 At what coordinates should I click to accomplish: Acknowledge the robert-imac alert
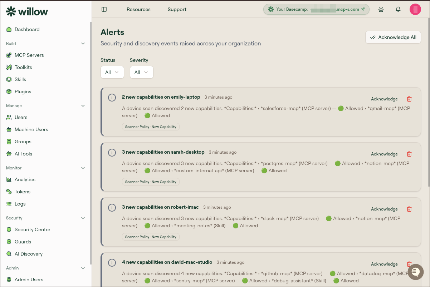click(384, 209)
